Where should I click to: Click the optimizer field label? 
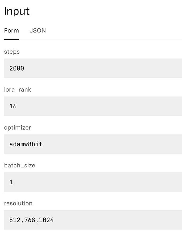(x=18, y=127)
